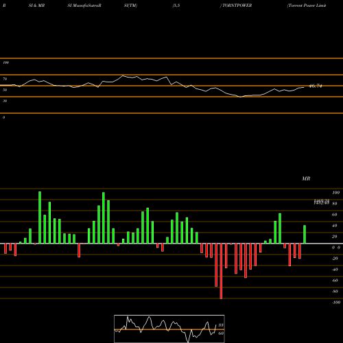Click the current RSI value 46.74
The width and height of the screenshot is (343, 343).
click(x=316, y=86)
